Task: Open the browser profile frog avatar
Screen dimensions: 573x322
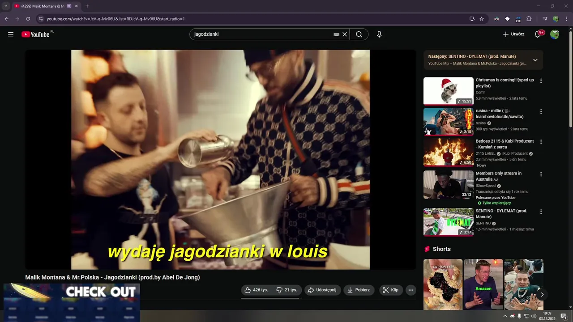Action: coord(556,19)
